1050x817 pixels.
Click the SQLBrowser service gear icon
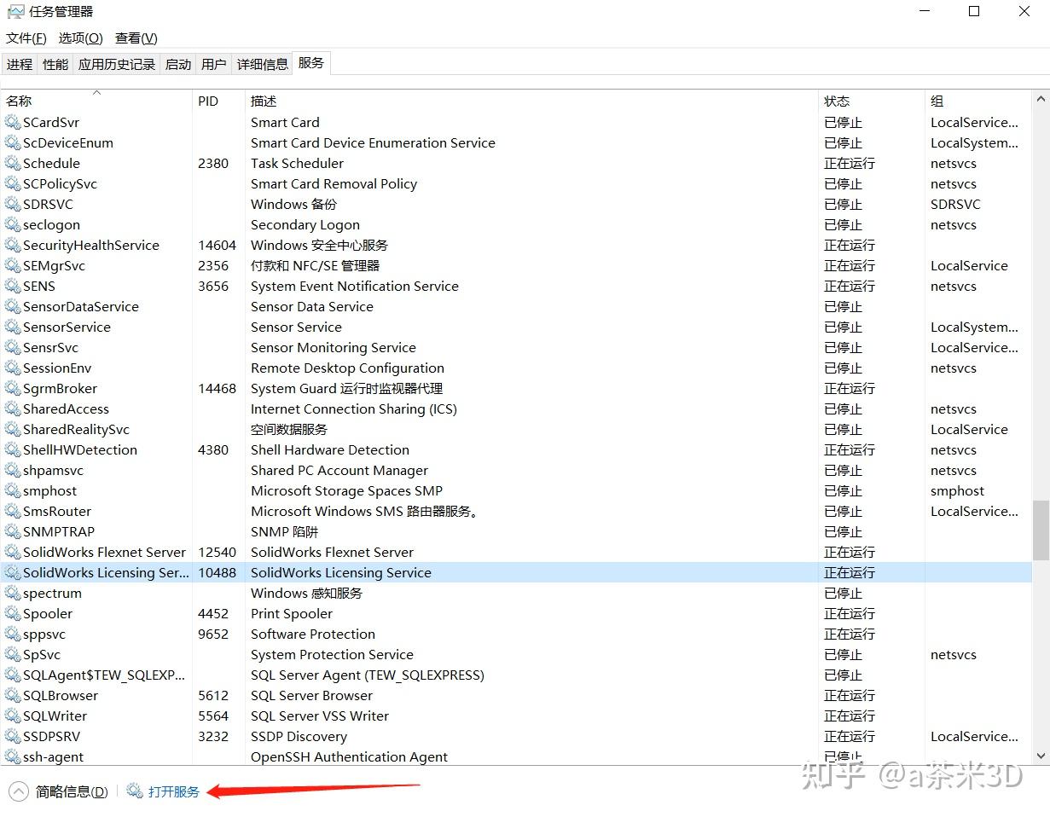tap(12, 695)
